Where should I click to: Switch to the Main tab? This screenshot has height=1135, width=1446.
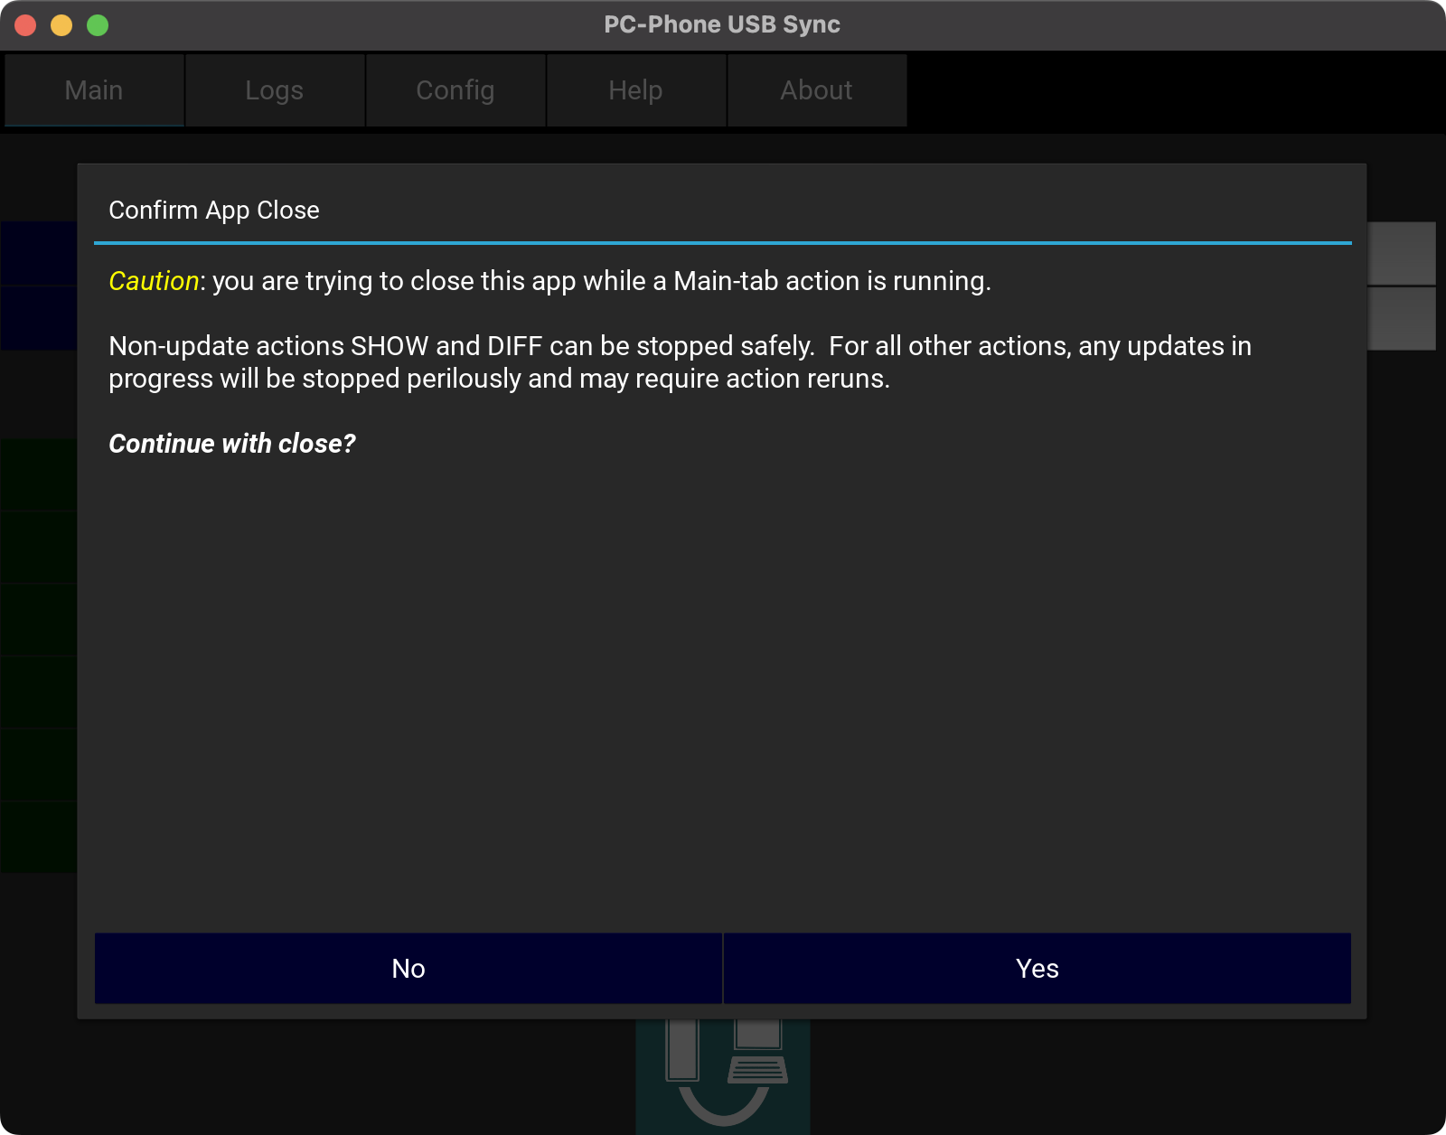(x=94, y=90)
